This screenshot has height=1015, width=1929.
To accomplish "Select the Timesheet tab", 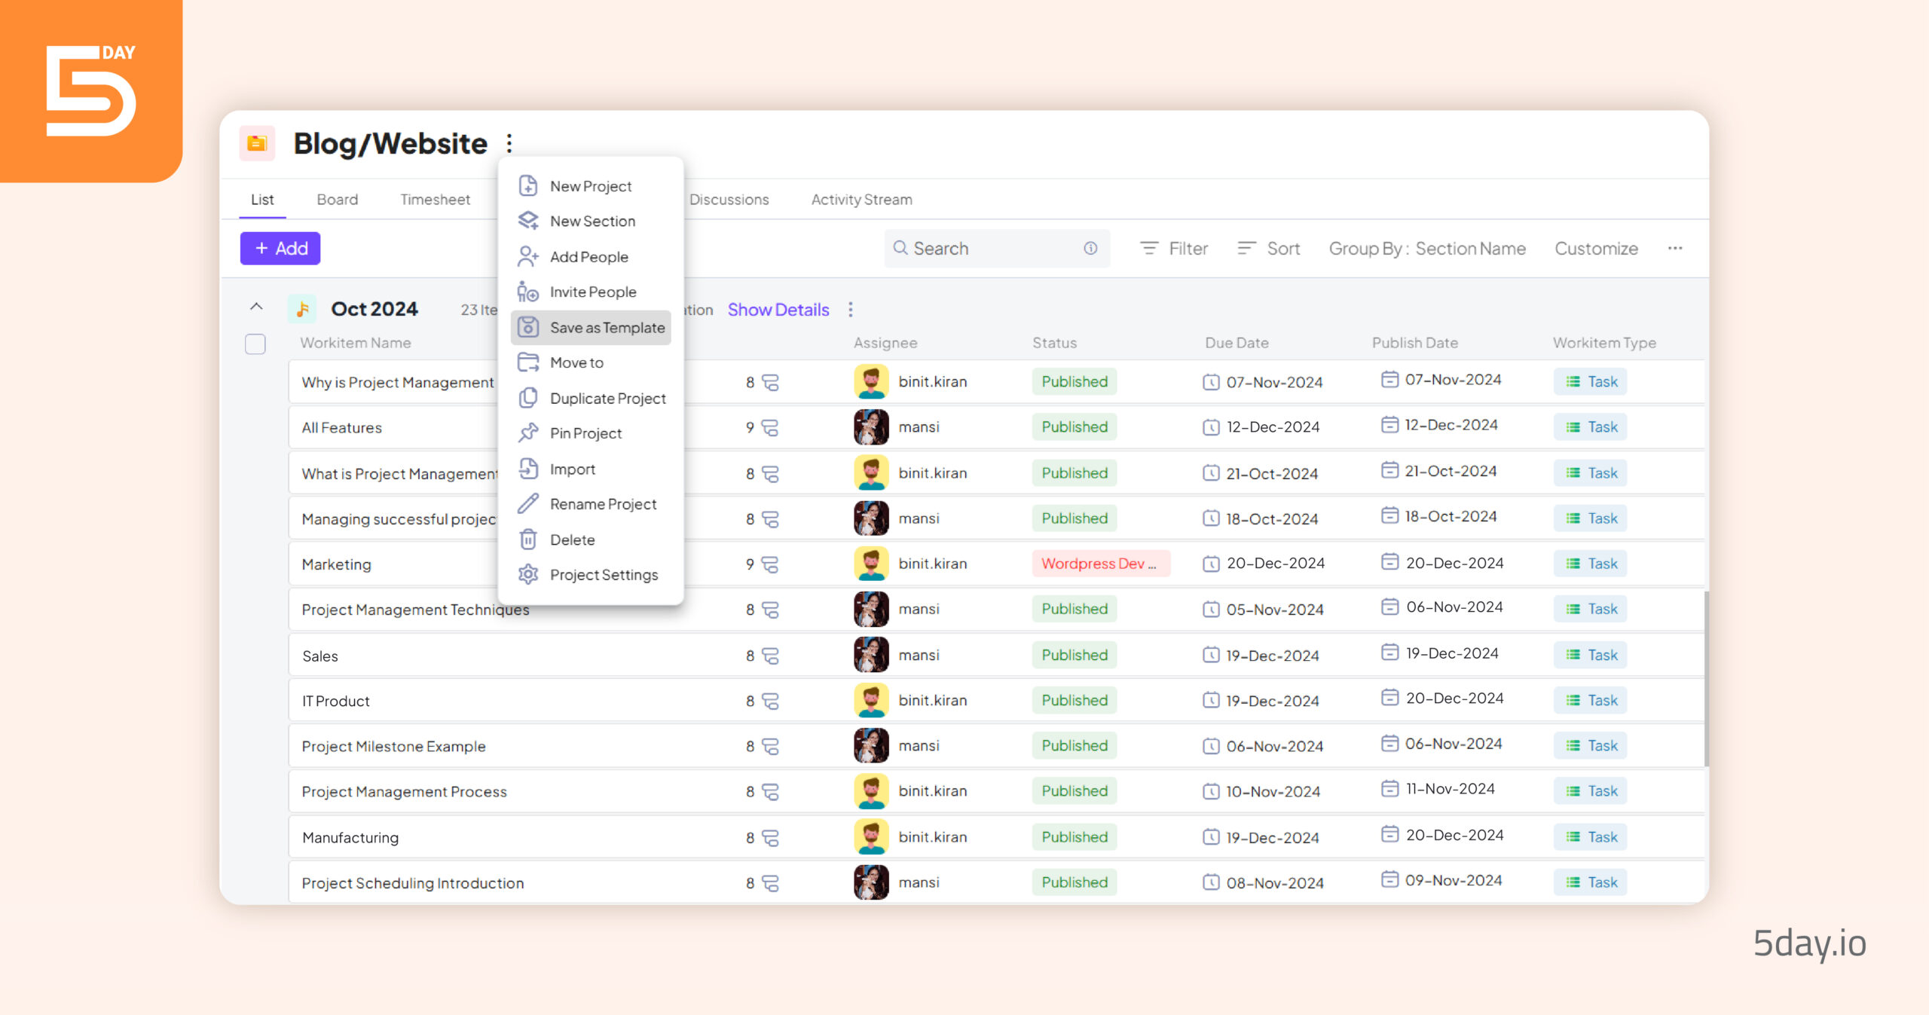I will 433,199.
